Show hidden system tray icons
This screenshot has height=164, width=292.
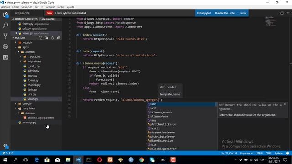click(235, 160)
